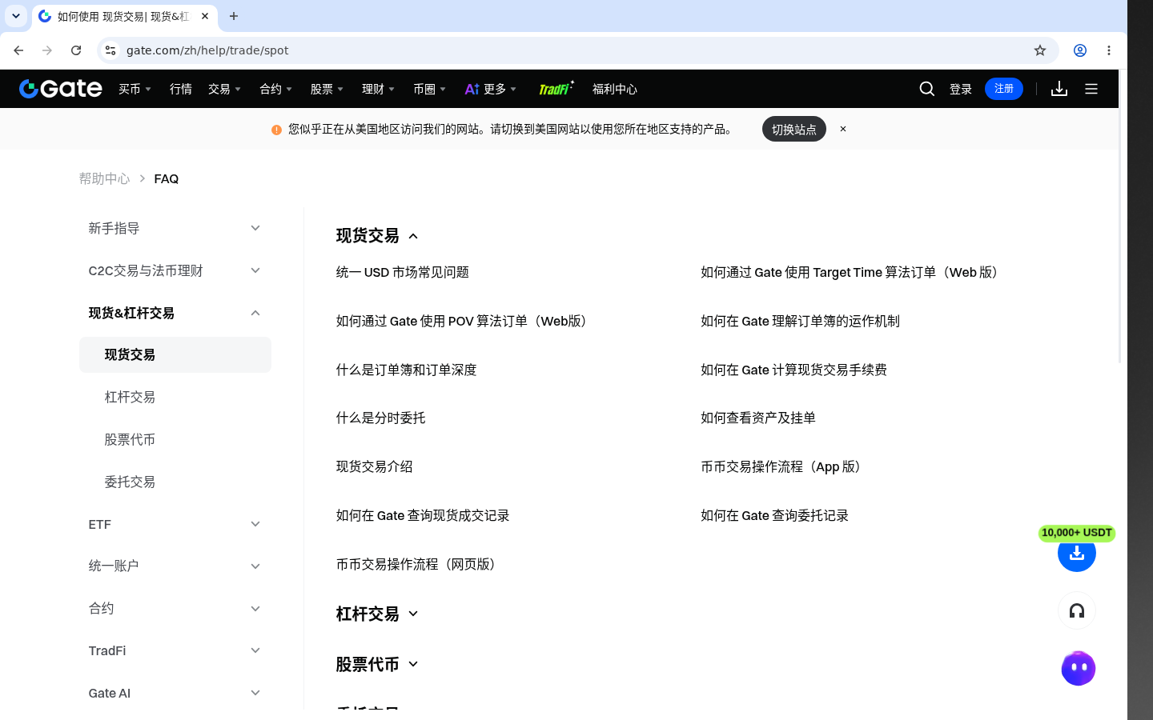Viewport: 1153px width, 720px height.
Task: Open article 什么是订单簿和订单深度
Action: [x=407, y=370]
